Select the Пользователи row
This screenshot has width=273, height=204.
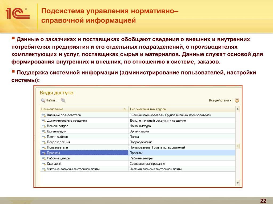[138, 147]
